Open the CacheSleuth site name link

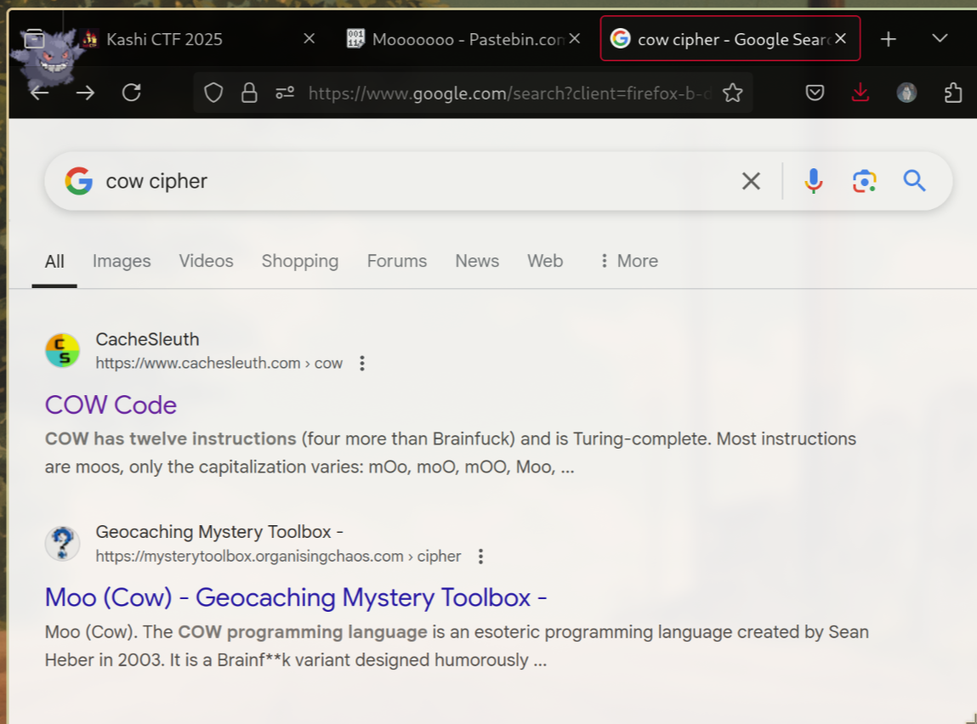point(147,339)
